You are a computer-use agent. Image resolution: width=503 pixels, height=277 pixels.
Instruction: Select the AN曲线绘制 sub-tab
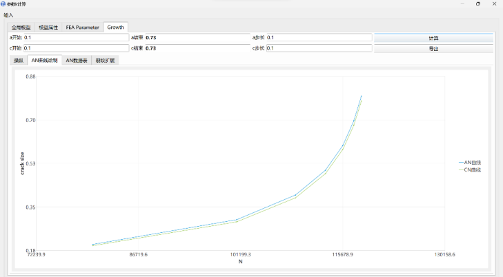pos(45,60)
